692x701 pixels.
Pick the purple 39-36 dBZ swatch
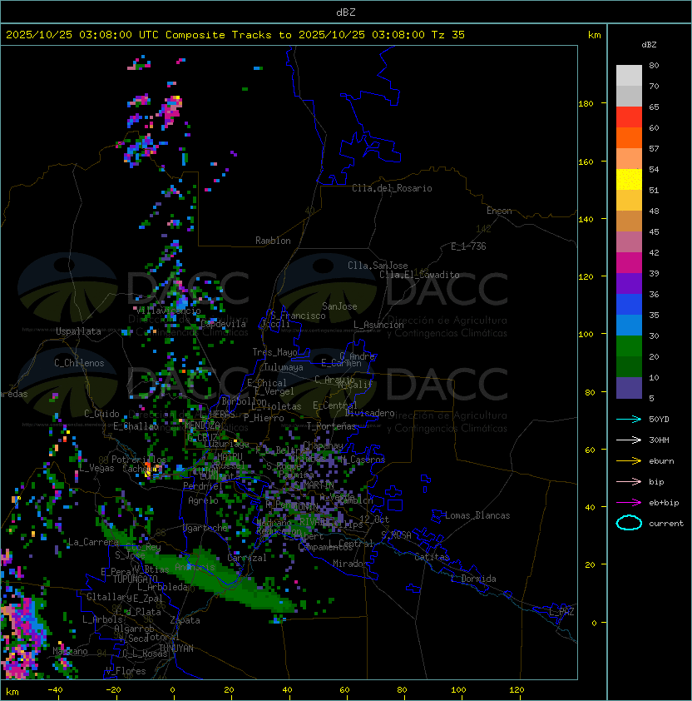(629, 284)
